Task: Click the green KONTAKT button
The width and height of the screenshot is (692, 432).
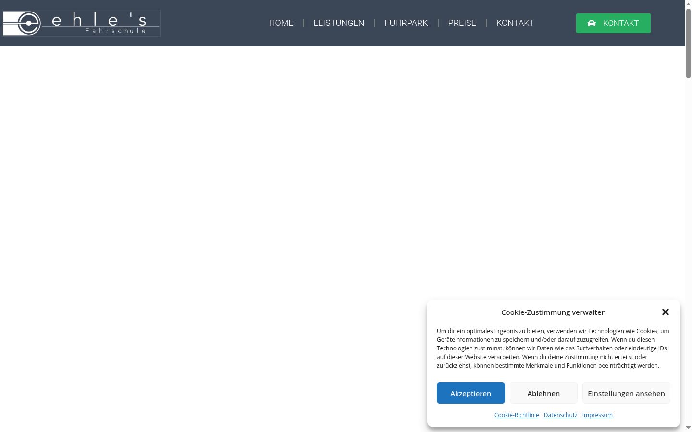Action: point(613,23)
